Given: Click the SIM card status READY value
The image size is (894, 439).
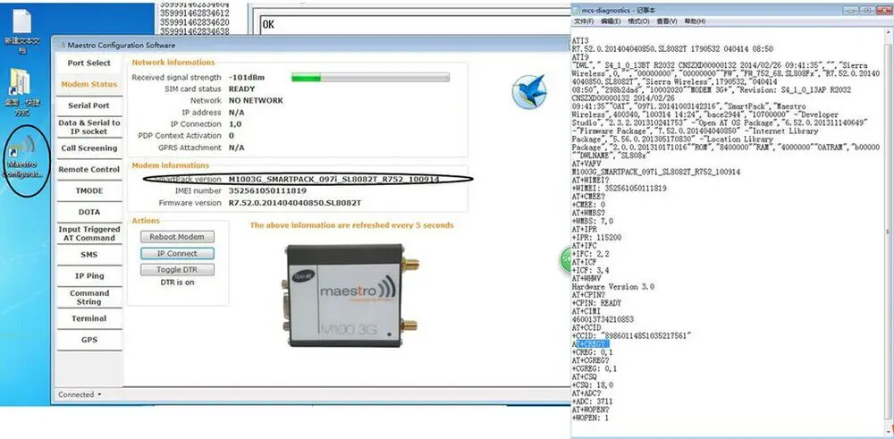Looking at the screenshot, I should (241, 89).
